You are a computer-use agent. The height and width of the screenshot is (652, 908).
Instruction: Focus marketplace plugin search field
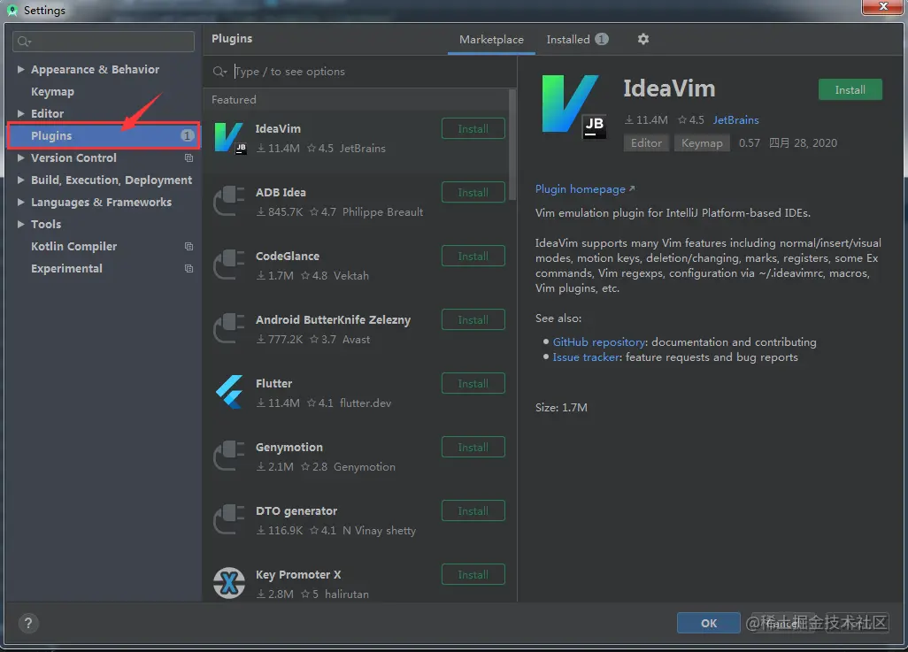click(359, 72)
